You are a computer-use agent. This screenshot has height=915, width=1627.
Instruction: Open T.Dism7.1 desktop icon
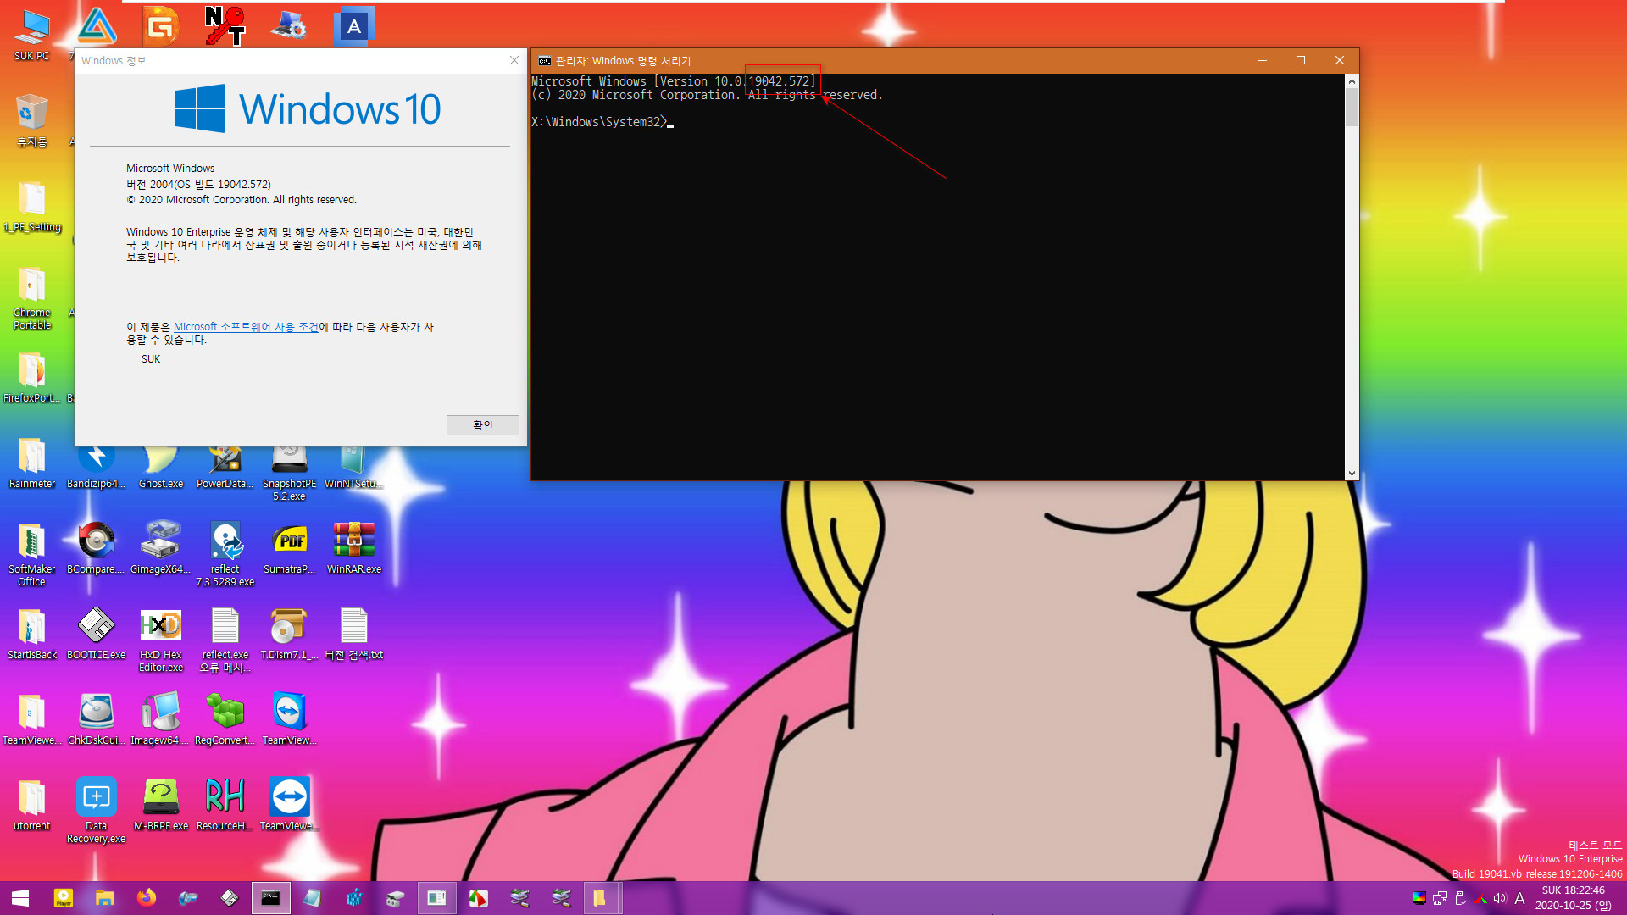[289, 635]
